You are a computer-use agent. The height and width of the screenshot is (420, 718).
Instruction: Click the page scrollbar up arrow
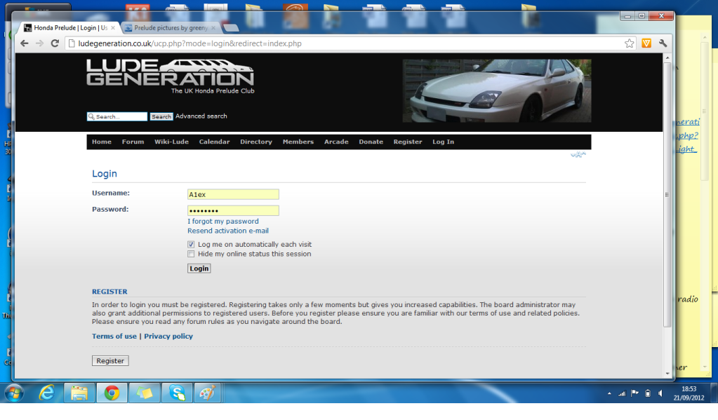(x=667, y=58)
